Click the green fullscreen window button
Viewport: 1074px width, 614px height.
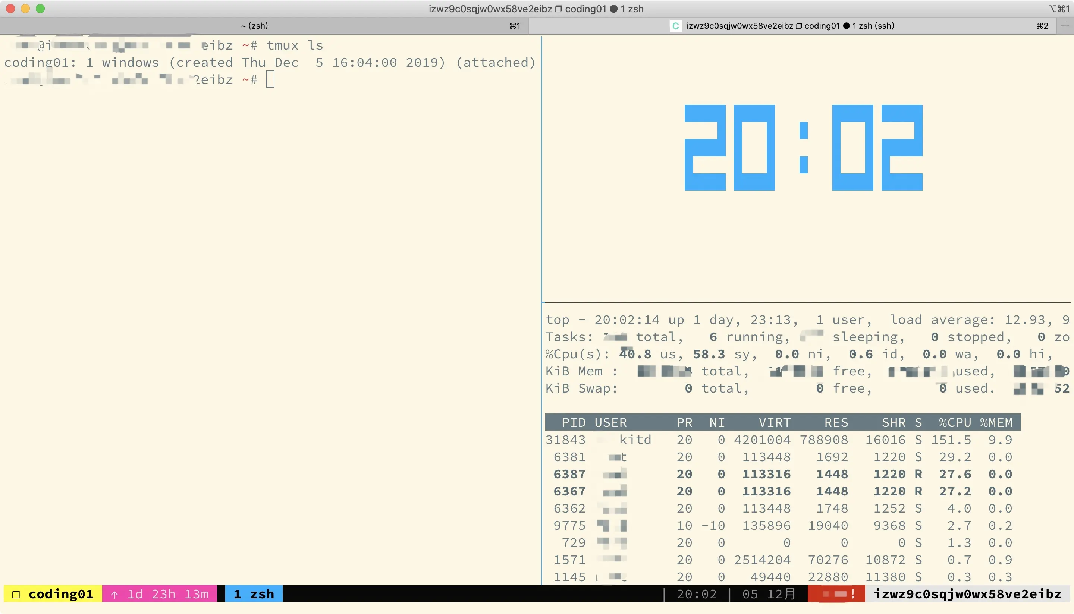point(40,9)
